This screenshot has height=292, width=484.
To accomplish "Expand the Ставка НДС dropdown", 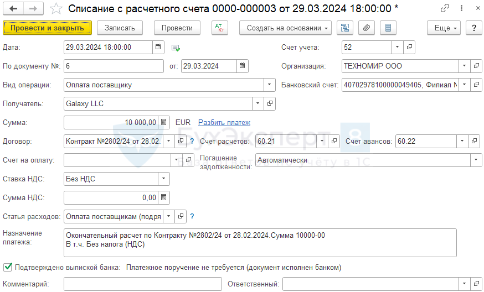I will click(163, 179).
